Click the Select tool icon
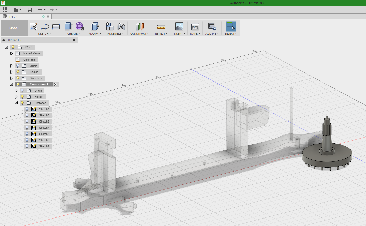This screenshot has height=226, width=366. (230, 27)
